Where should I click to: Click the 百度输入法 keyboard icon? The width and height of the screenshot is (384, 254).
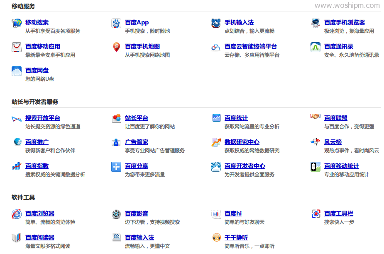(116, 237)
